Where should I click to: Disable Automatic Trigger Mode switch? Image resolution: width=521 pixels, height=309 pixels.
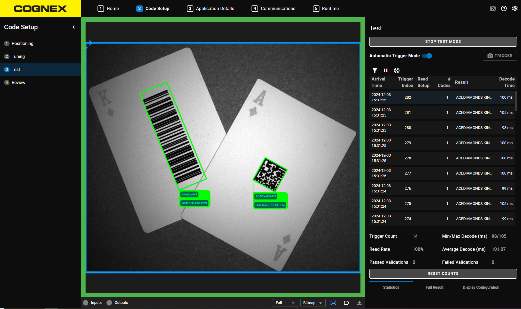pos(427,56)
